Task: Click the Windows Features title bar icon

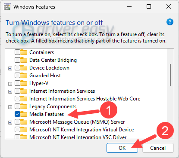Action: pyautogui.click(x=7, y=7)
